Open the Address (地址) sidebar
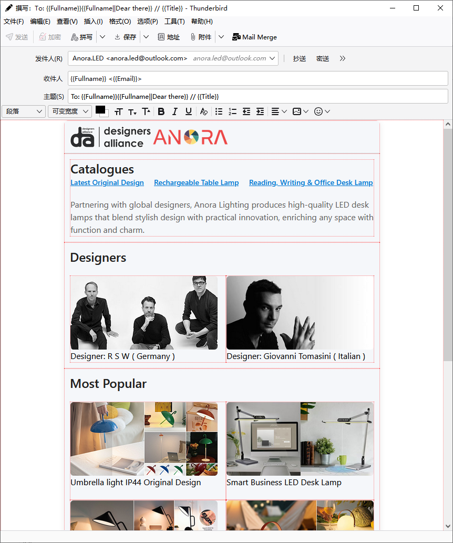453x543 pixels. (x=169, y=37)
